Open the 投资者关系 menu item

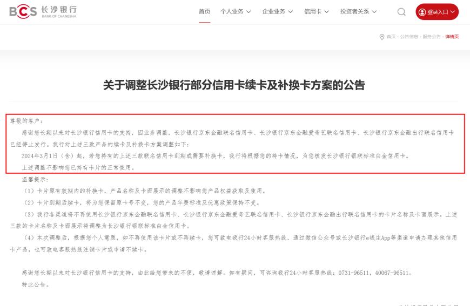(x=358, y=11)
